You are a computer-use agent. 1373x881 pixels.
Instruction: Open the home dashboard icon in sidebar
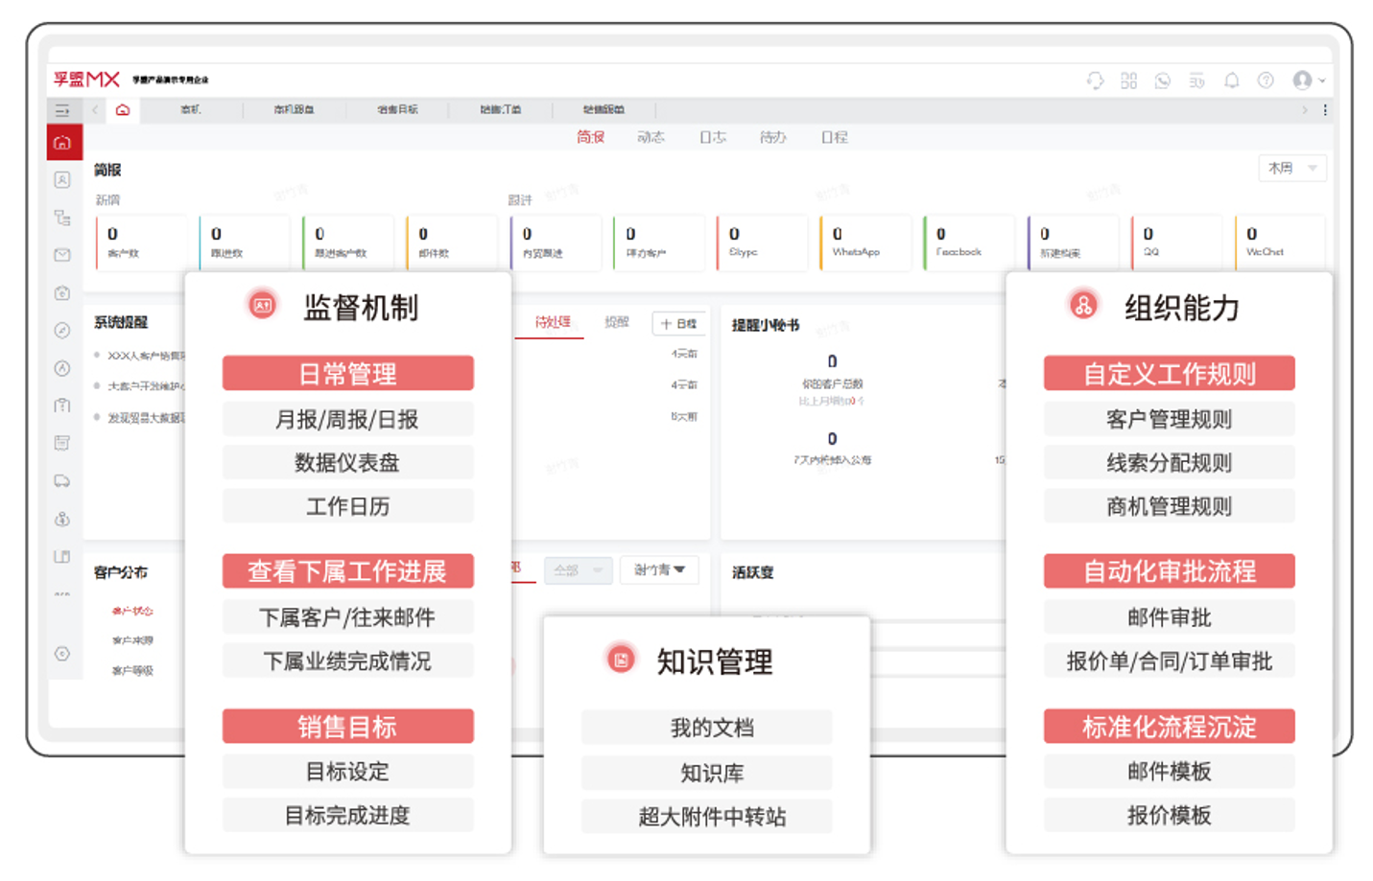[x=62, y=142]
